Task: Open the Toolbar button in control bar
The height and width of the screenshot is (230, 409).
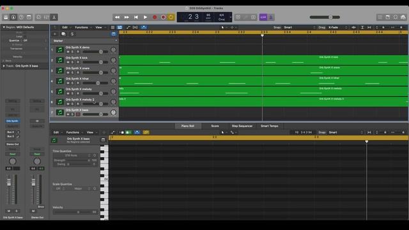Action: coord(29,17)
